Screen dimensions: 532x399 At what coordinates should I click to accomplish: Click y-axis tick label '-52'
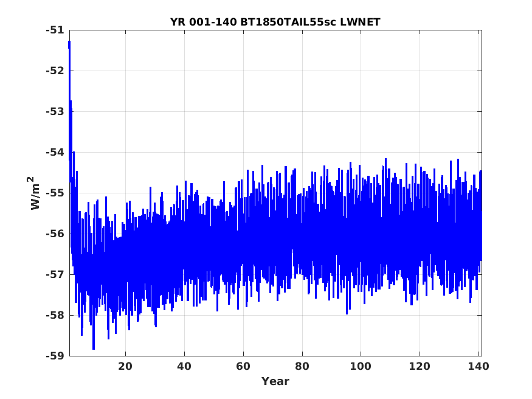tap(55, 71)
